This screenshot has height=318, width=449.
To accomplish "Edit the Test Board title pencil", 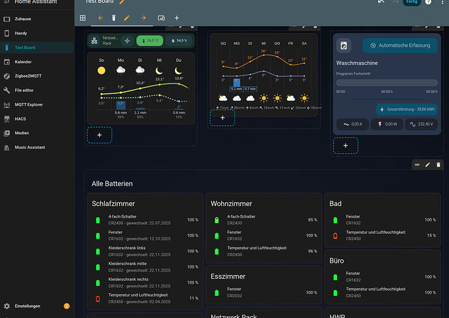I will [x=122, y=2].
